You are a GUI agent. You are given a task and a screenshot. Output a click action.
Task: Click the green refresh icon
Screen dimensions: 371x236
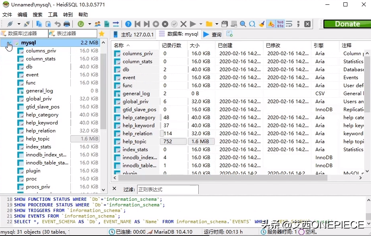click(81, 24)
